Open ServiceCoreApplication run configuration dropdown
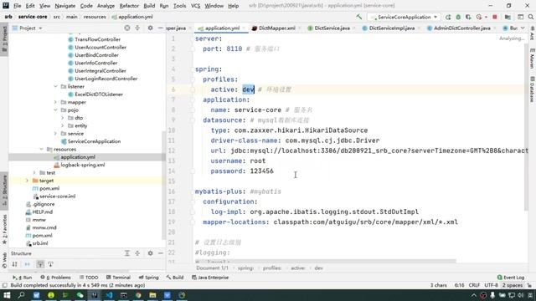Screen dimensions: 536x301 click(404, 17)
